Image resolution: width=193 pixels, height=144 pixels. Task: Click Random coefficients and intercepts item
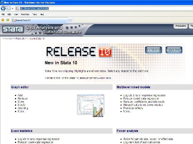point(144,102)
